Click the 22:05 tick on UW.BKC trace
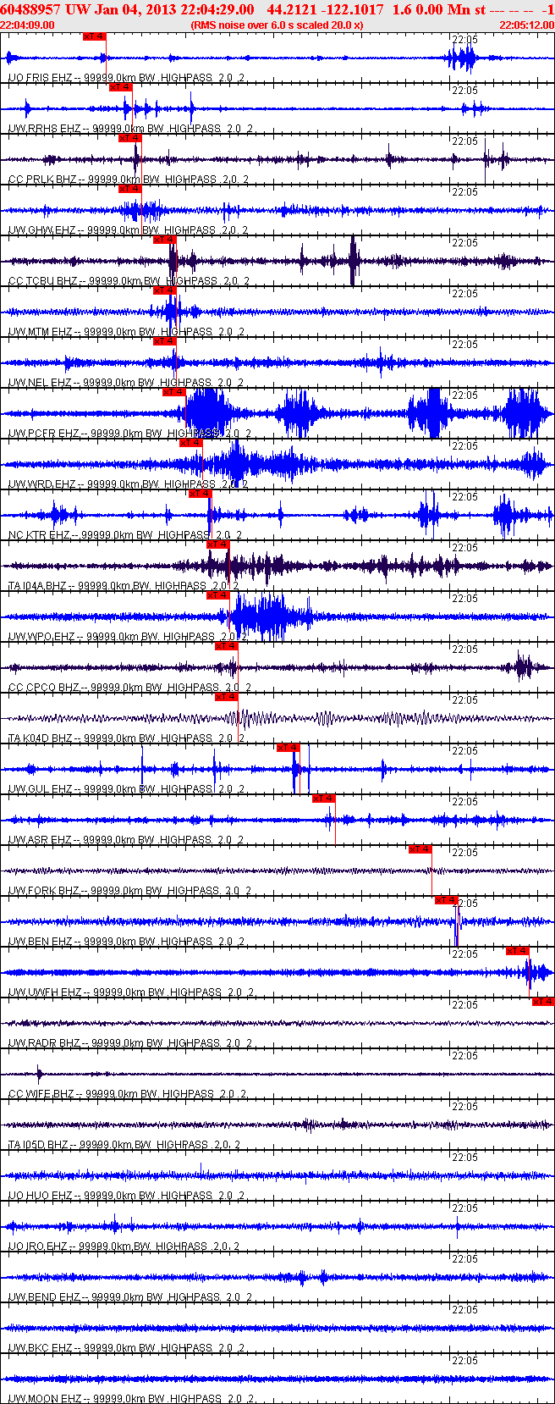 (x=464, y=1310)
